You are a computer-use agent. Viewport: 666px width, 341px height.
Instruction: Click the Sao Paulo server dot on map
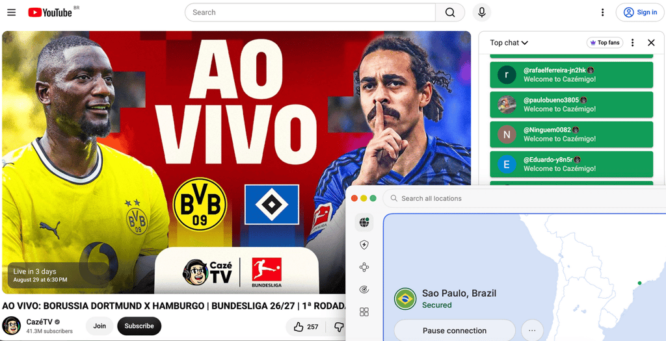pos(640,283)
